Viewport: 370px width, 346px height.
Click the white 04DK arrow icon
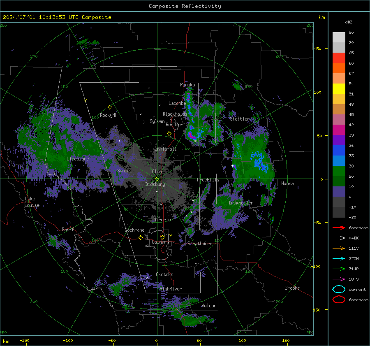point(339,238)
